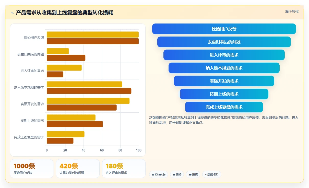Click the 表格 tag
Image resolution: width=309 pixels, height=188 pixels.
(177, 174)
